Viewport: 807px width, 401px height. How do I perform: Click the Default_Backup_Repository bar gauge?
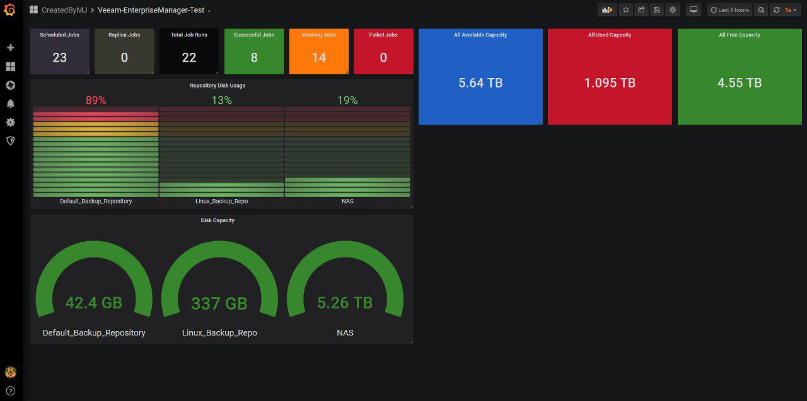tap(96, 152)
